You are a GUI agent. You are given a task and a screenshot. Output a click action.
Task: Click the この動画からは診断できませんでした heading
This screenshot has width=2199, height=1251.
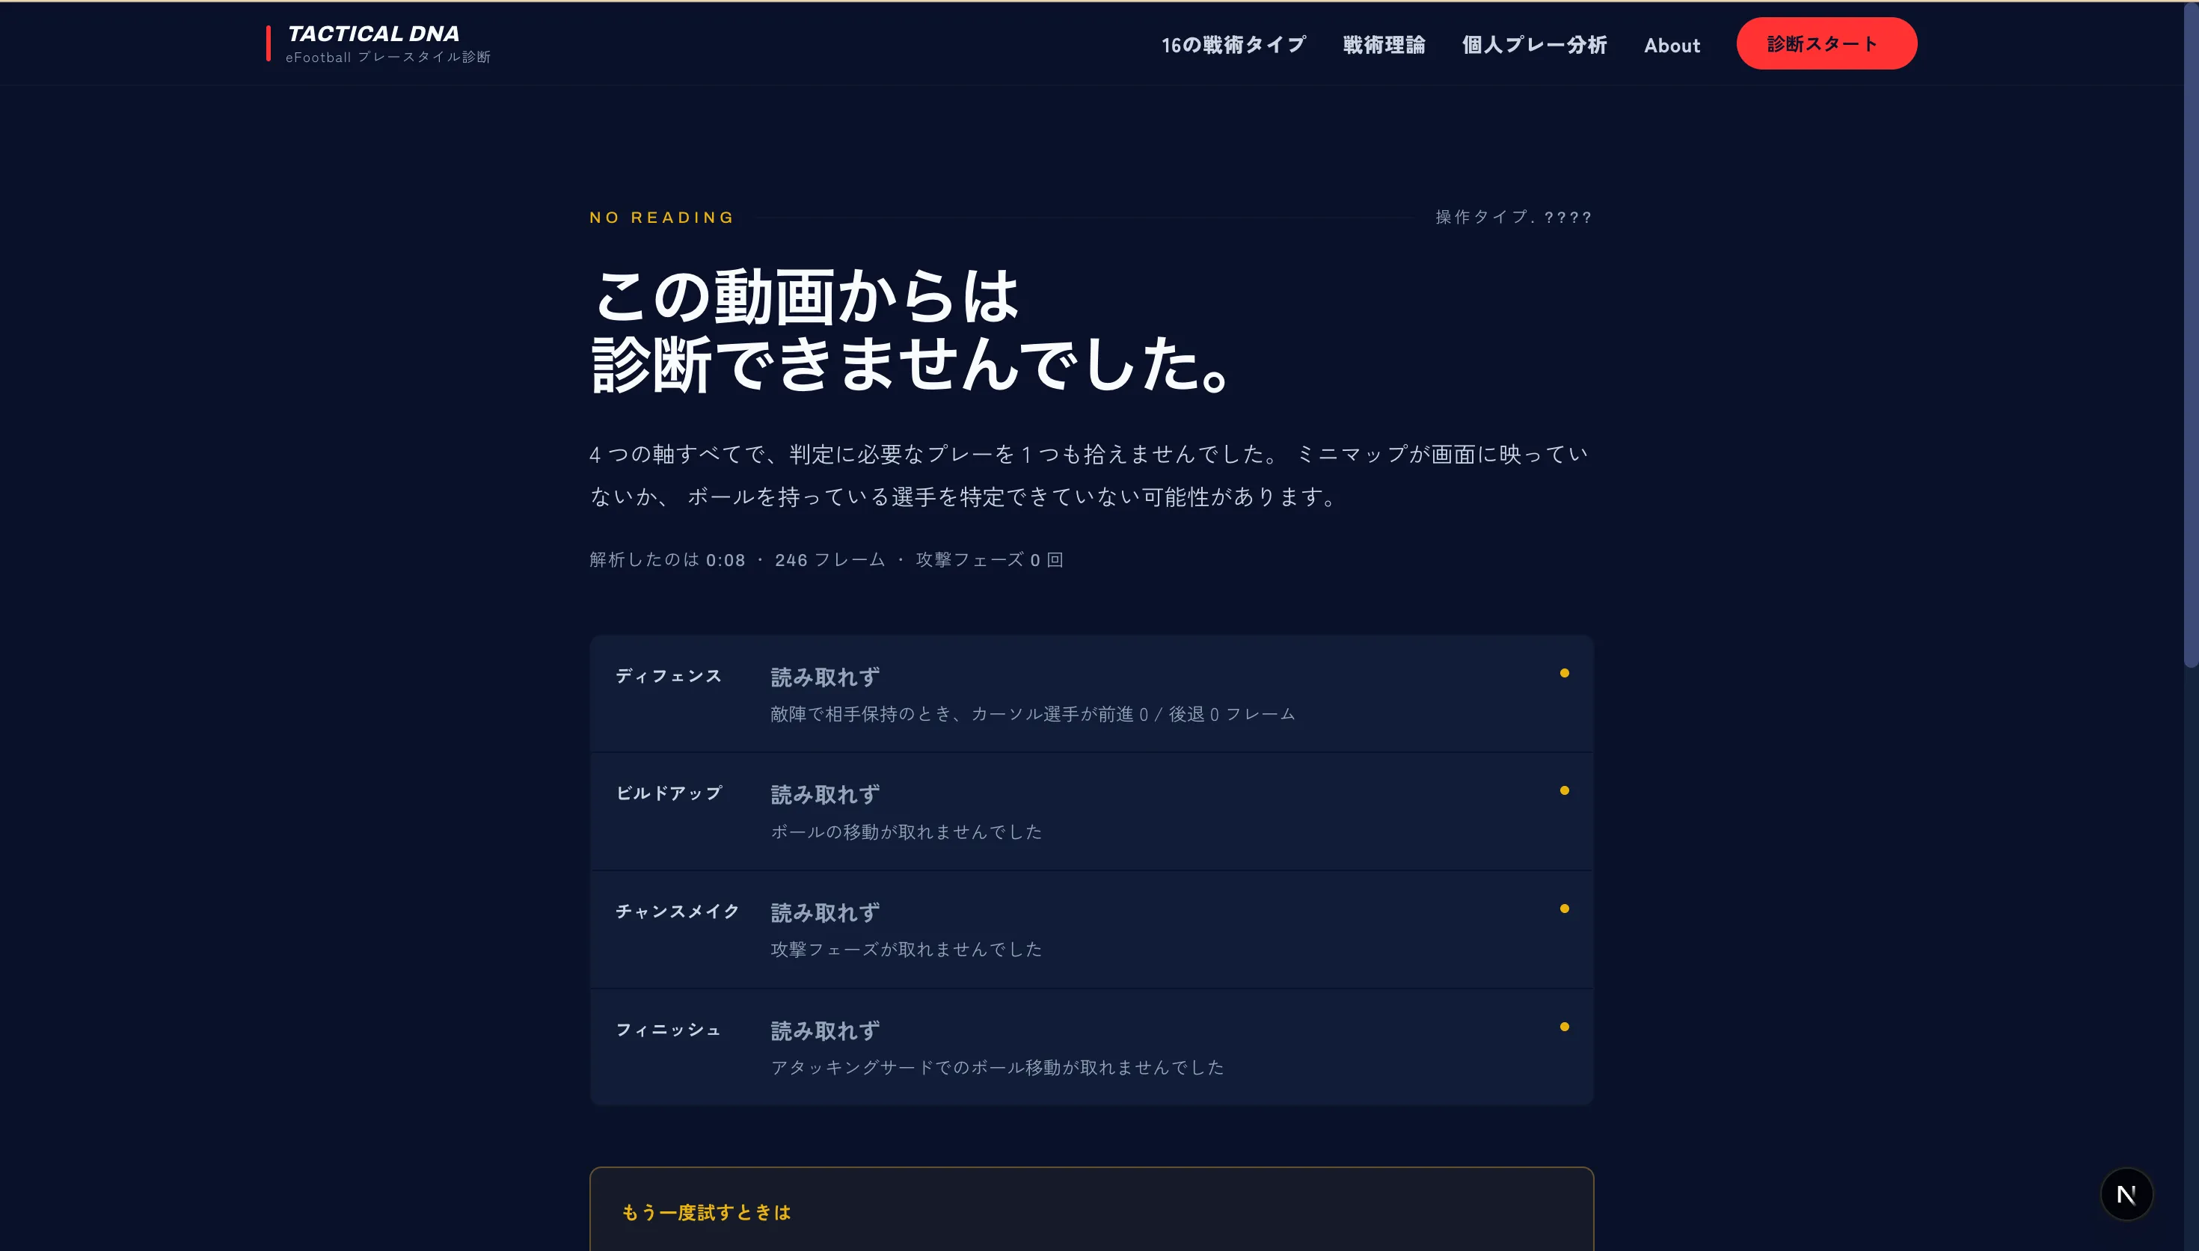(914, 331)
